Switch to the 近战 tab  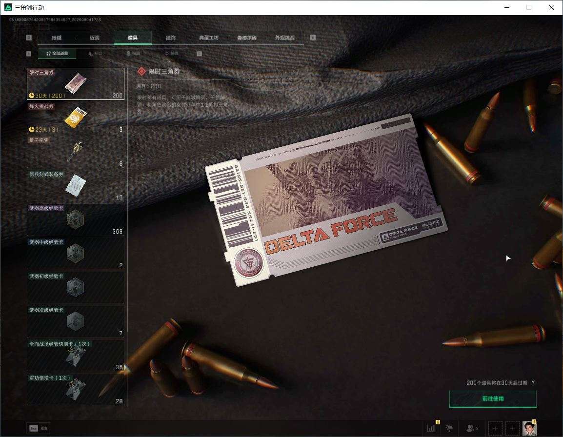(95, 38)
